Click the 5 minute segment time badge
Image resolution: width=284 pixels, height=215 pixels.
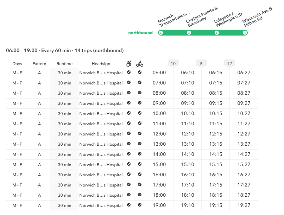[x=201, y=63]
